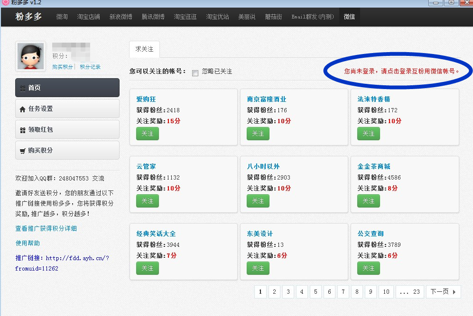This screenshot has height=316, width=473.
Task: Click 下一页 next page button
Action: (x=444, y=291)
